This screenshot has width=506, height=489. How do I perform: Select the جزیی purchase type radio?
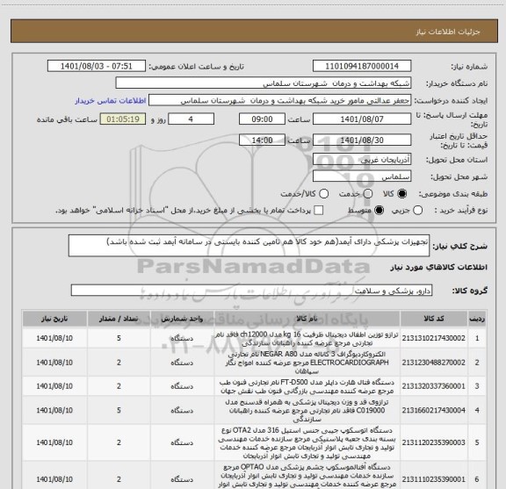[418, 211]
